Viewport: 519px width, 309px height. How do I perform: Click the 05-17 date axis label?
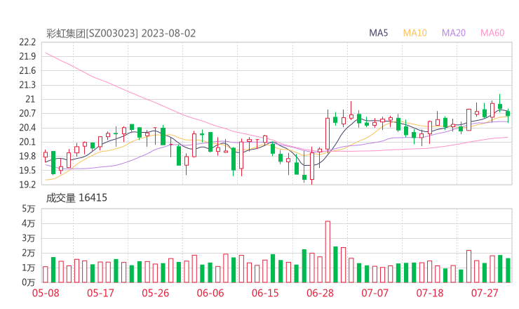click(100, 293)
